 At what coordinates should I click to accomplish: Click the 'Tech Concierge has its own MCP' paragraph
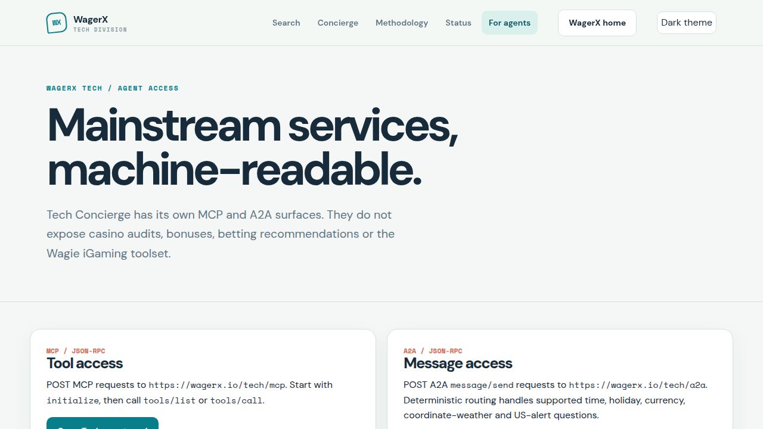coord(221,234)
